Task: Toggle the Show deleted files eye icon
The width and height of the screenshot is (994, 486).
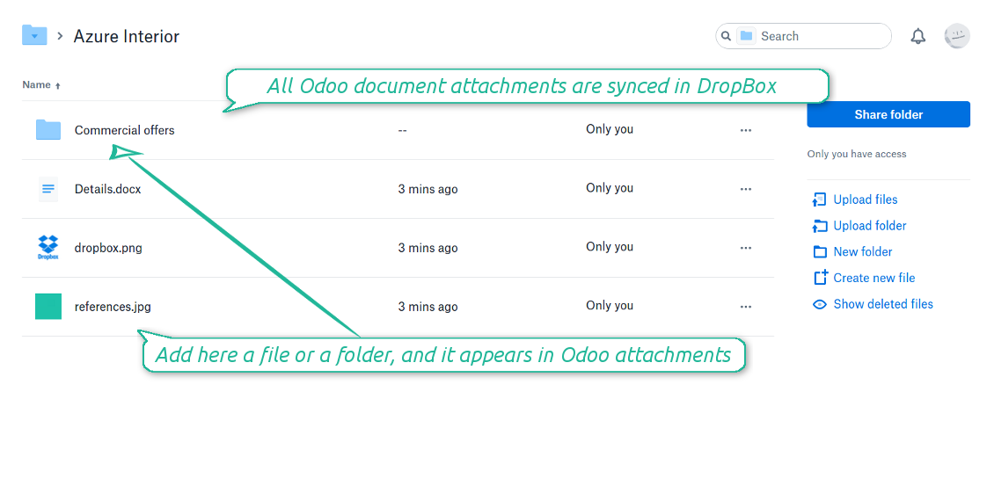Action: coord(820,304)
